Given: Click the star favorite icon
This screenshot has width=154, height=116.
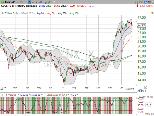Looking at the screenshot, I should click(137, 2).
